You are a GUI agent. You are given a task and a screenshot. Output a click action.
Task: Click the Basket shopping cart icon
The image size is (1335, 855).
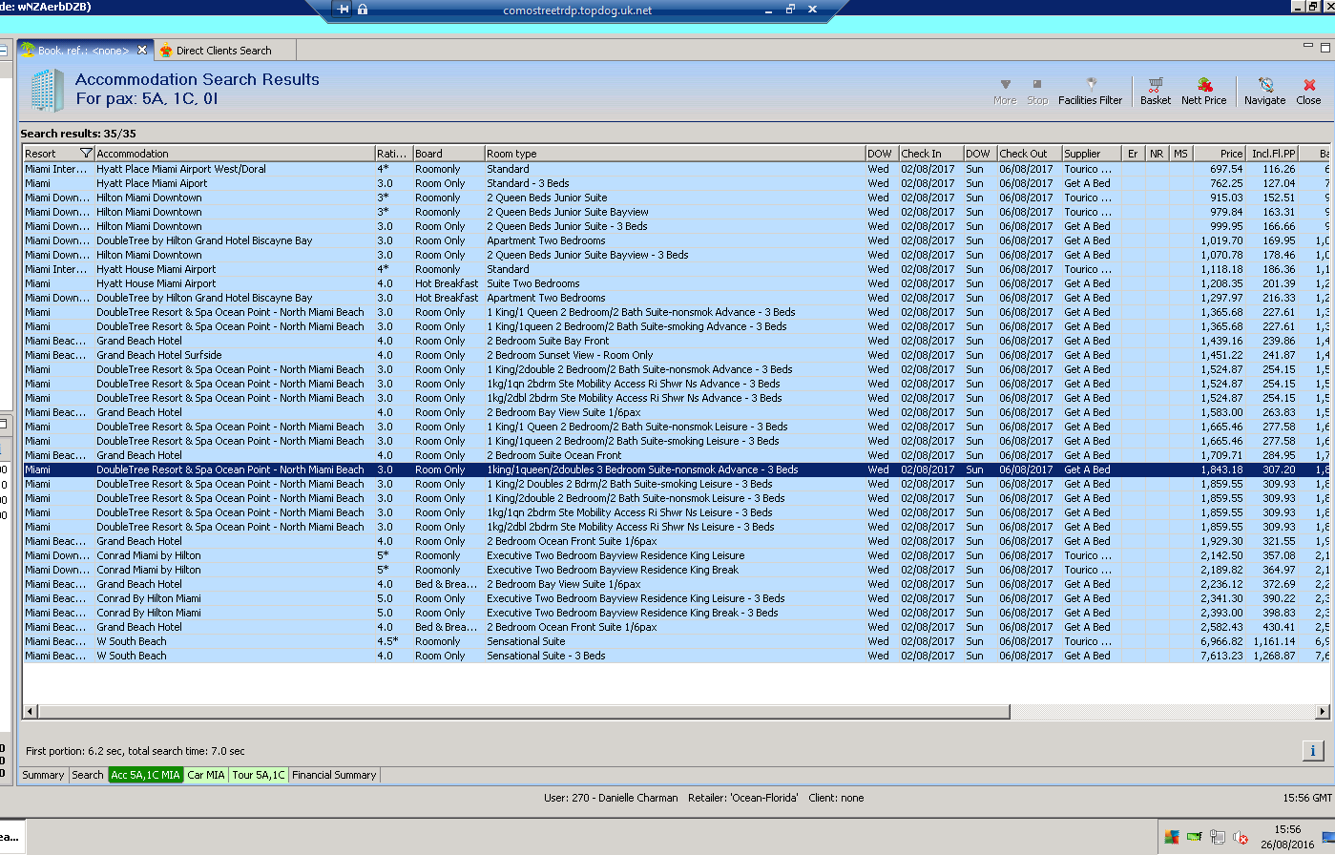tap(1155, 92)
